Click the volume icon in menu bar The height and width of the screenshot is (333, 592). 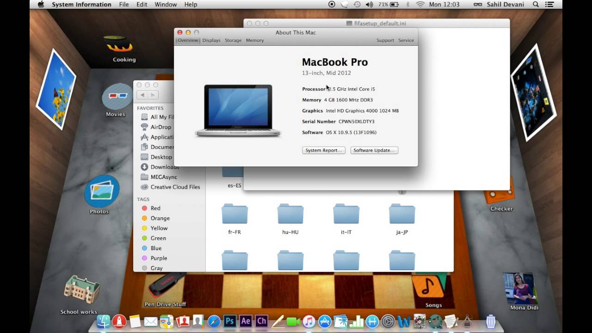point(369,4)
